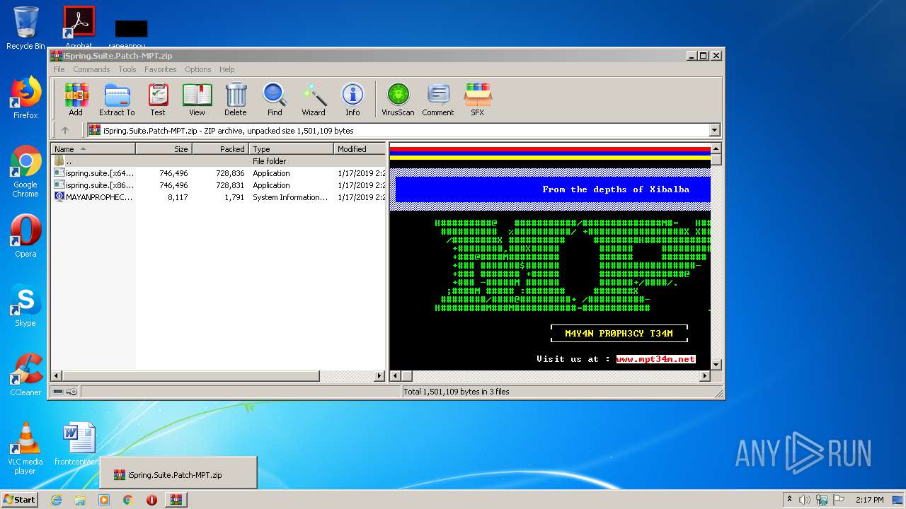This screenshot has height=509, width=906.
Task: Click comment pane scroll up arrow
Action: (x=716, y=148)
